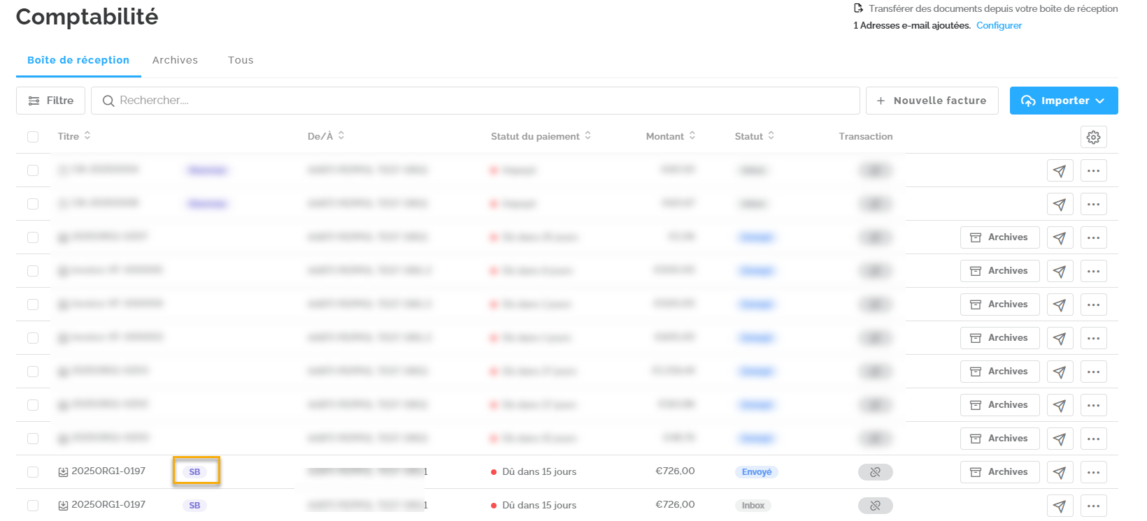1147x521 pixels.
Task: Open the three-dot menu in the topmost table row
Action: tap(1093, 170)
